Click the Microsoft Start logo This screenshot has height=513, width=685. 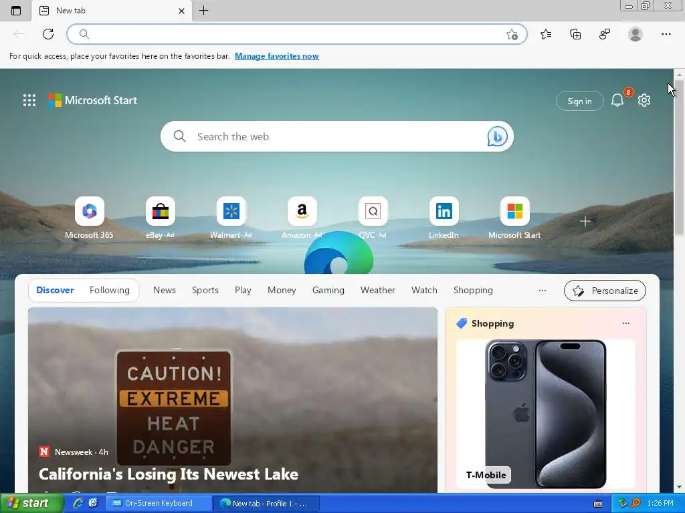point(92,100)
